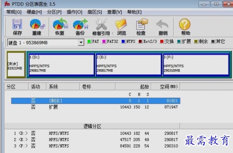Select partition 1 (D:) block in disk map
Image resolution: width=233 pixels, height=153 pixels.
[62, 64]
